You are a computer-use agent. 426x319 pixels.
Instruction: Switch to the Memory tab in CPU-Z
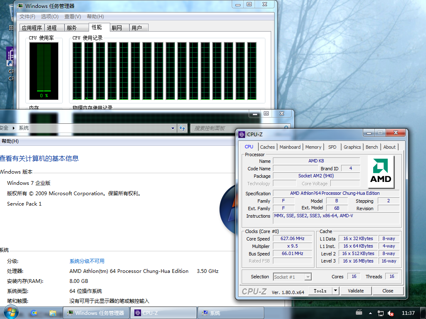(x=313, y=147)
